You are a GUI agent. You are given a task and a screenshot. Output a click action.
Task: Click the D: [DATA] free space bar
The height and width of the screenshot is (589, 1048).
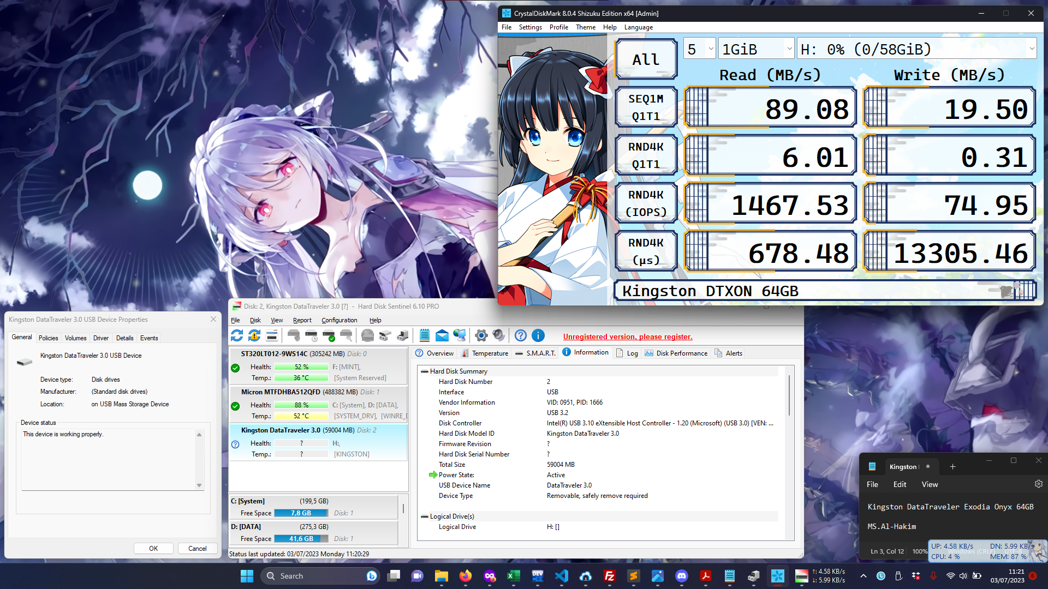(301, 539)
